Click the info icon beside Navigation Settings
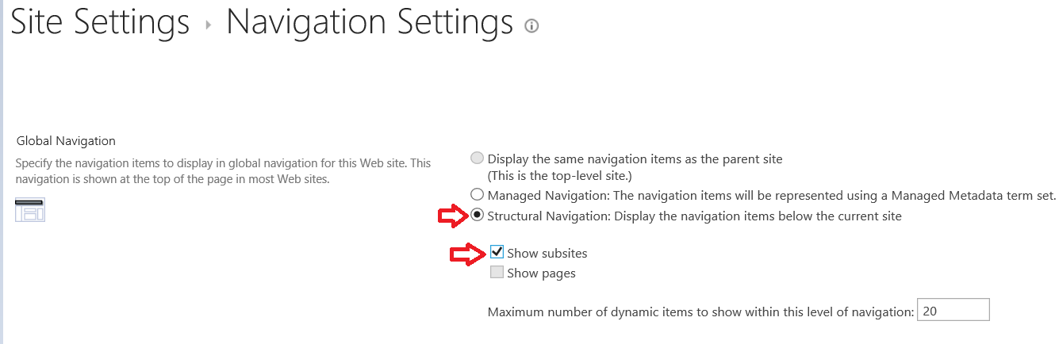The height and width of the screenshot is (344, 1059). tap(531, 26)
